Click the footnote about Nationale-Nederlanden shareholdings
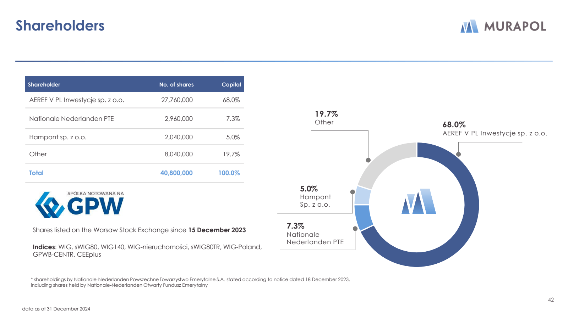Screen dimensions: 568x319 (190, 282)
